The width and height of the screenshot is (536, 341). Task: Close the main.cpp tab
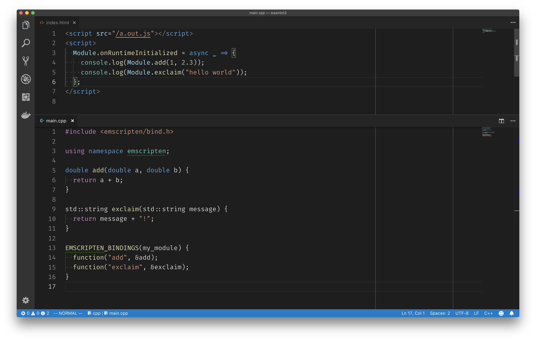coord(72,121)
